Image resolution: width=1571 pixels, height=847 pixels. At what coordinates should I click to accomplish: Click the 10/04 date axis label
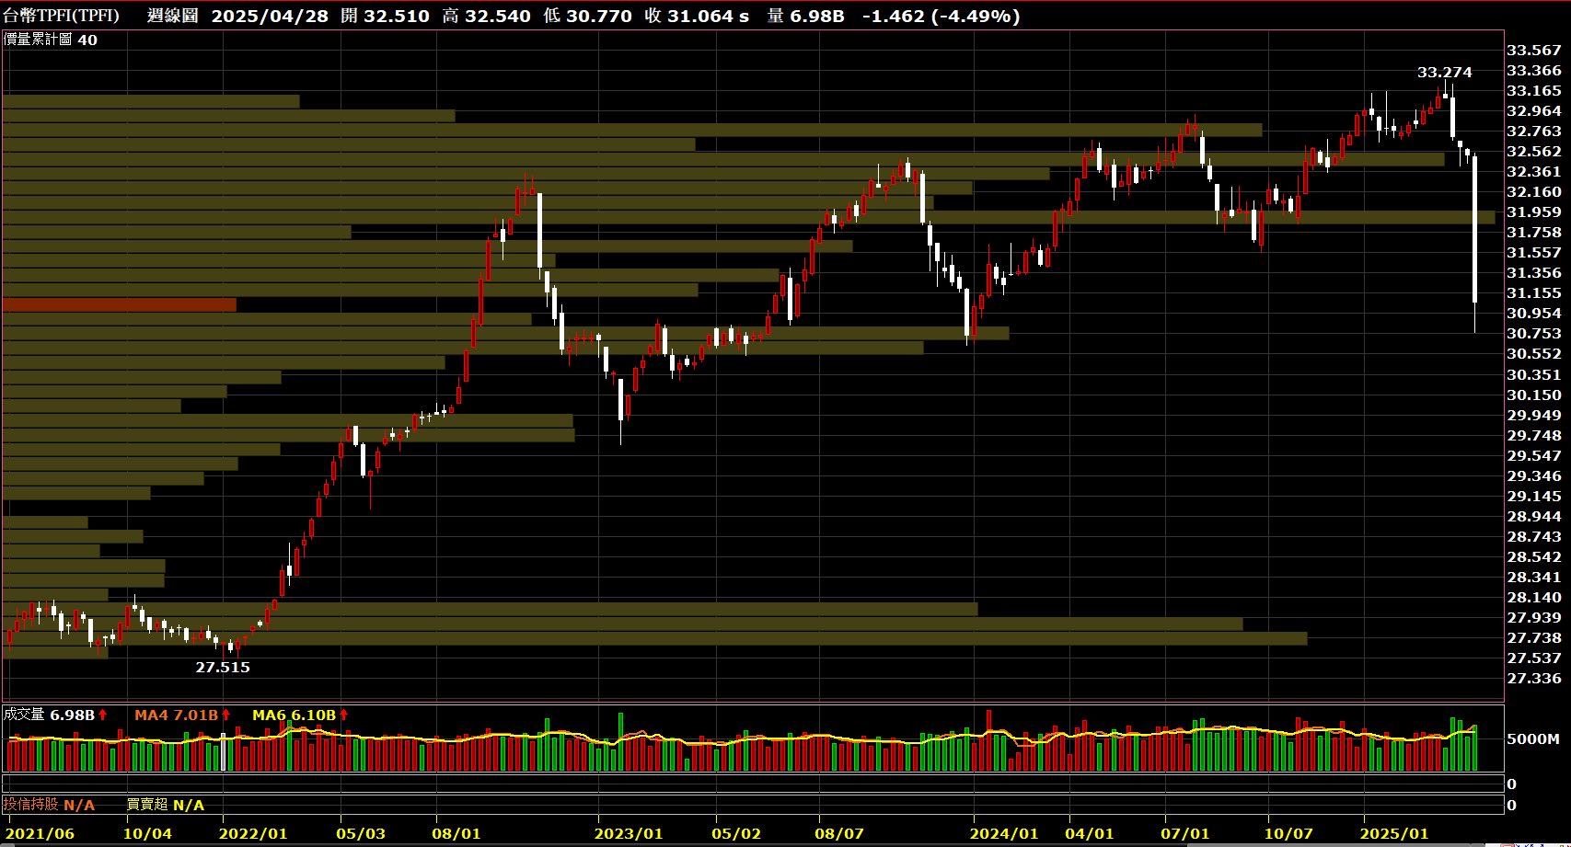pos(147,833)
